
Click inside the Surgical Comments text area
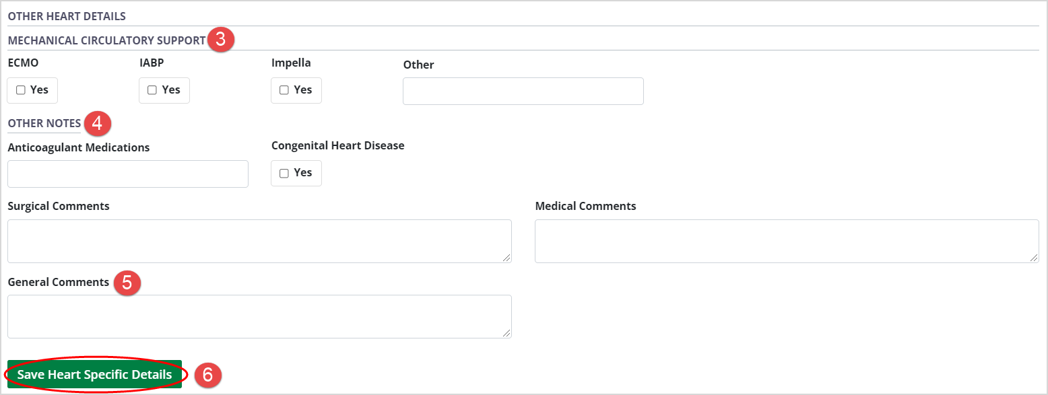(259, 240)
